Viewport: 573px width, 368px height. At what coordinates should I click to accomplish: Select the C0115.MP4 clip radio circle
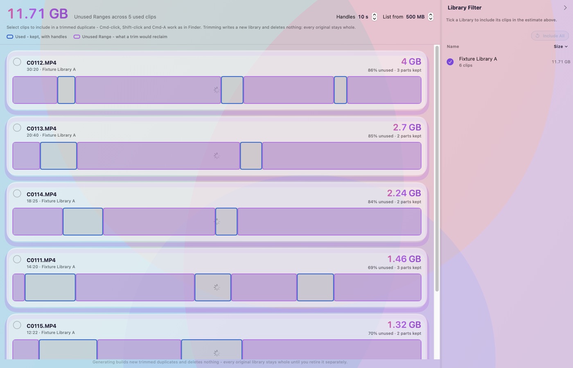[x=17, y=325]
